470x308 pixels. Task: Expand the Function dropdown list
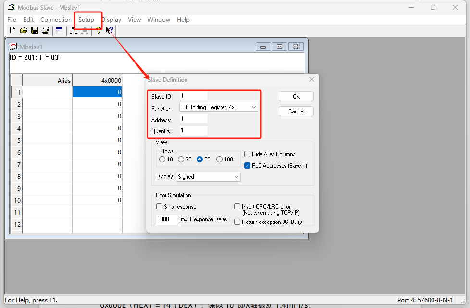[x=219, y=107]
